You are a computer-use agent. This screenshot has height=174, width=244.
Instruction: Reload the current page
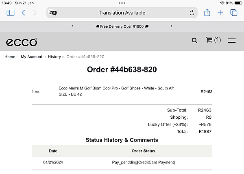point(192,13)
